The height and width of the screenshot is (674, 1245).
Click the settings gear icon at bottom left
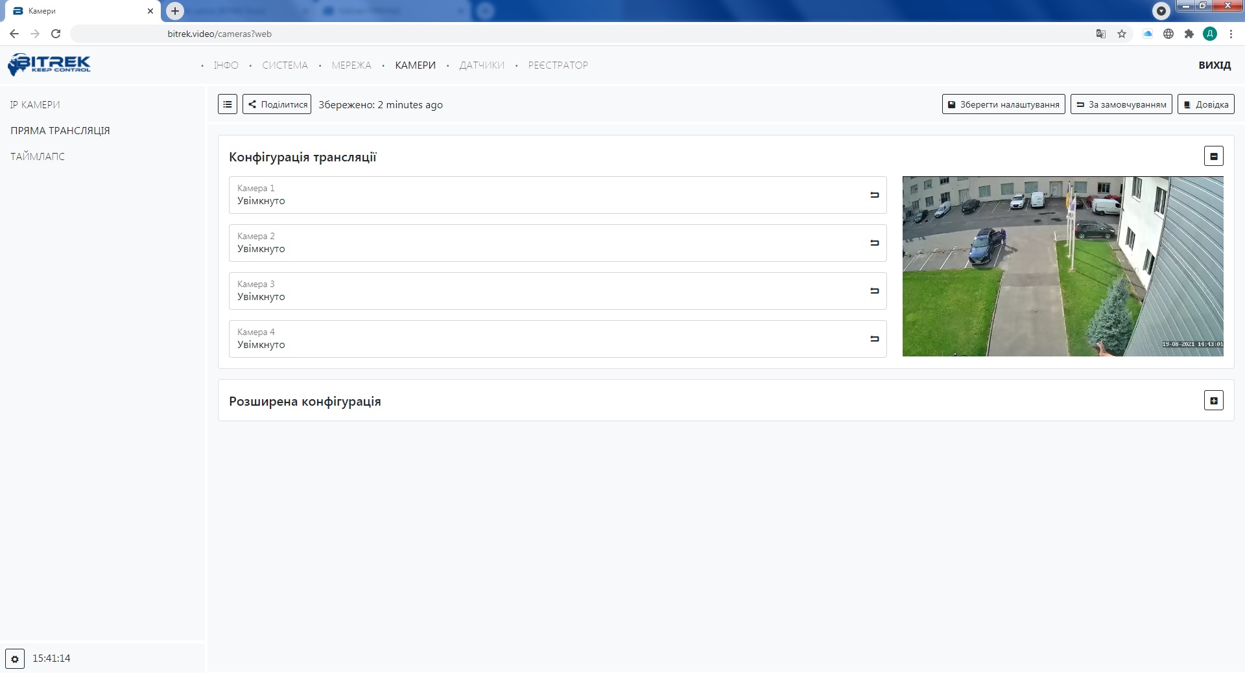(15, 658)
